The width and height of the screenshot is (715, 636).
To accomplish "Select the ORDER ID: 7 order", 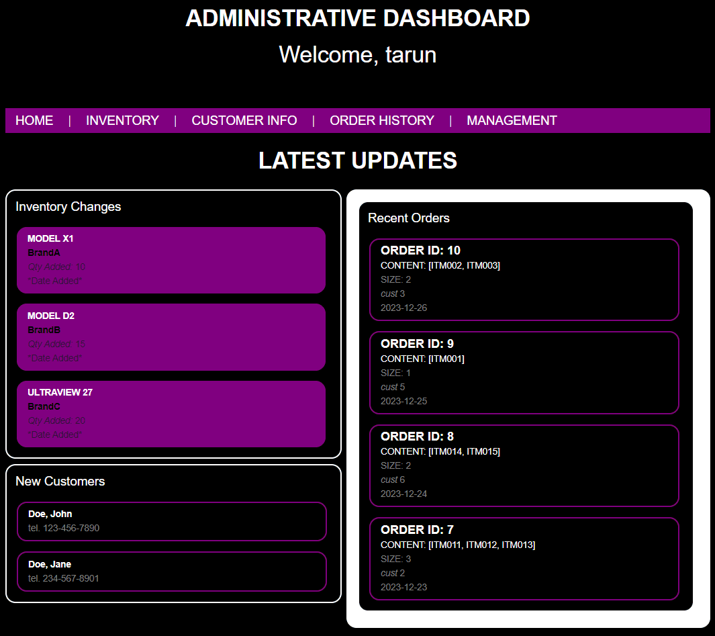I will click(524, 558).
